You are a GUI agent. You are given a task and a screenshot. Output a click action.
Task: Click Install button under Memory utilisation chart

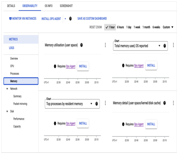click(x=83, y=66)
